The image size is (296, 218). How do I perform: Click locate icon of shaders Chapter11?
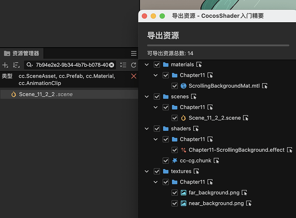(210, 140)
